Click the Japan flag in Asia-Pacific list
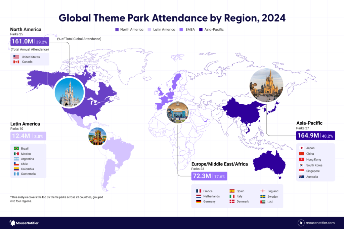344x229 pixels. pyautogui.click(x=302, y=148)
